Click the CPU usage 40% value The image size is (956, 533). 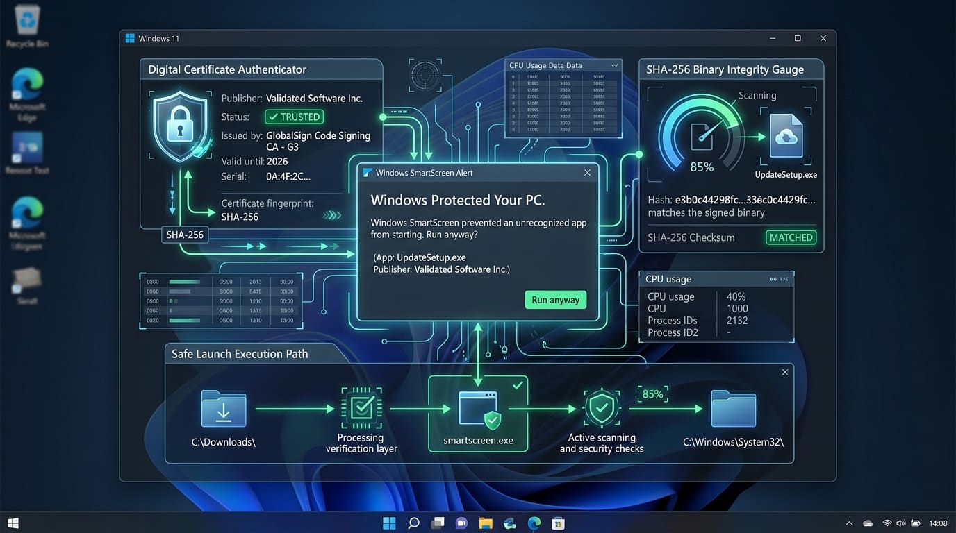click(736, 296)
